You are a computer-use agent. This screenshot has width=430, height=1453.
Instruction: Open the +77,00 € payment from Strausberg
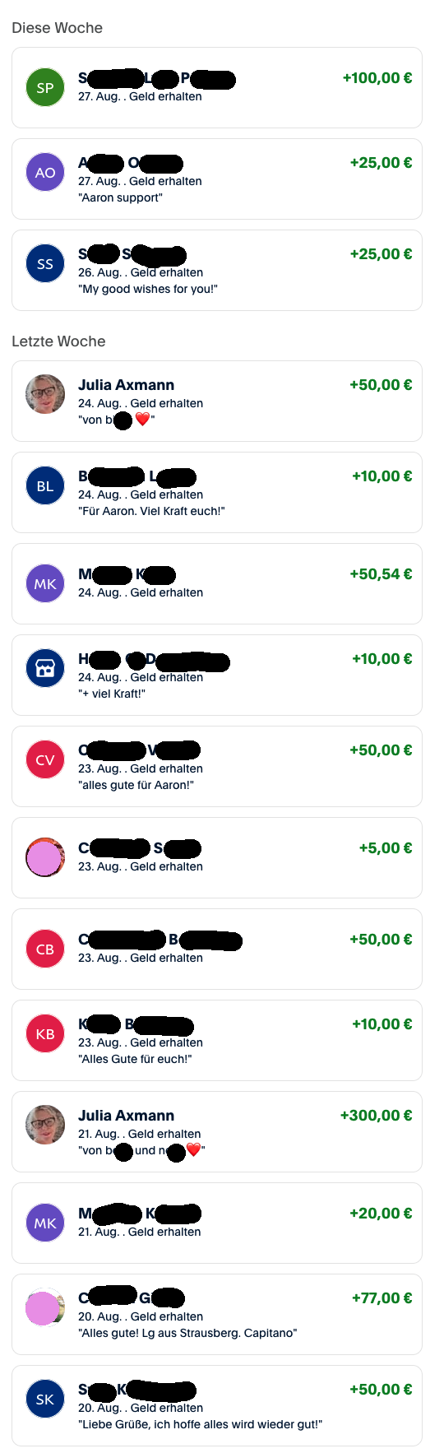click(217, 1314)
